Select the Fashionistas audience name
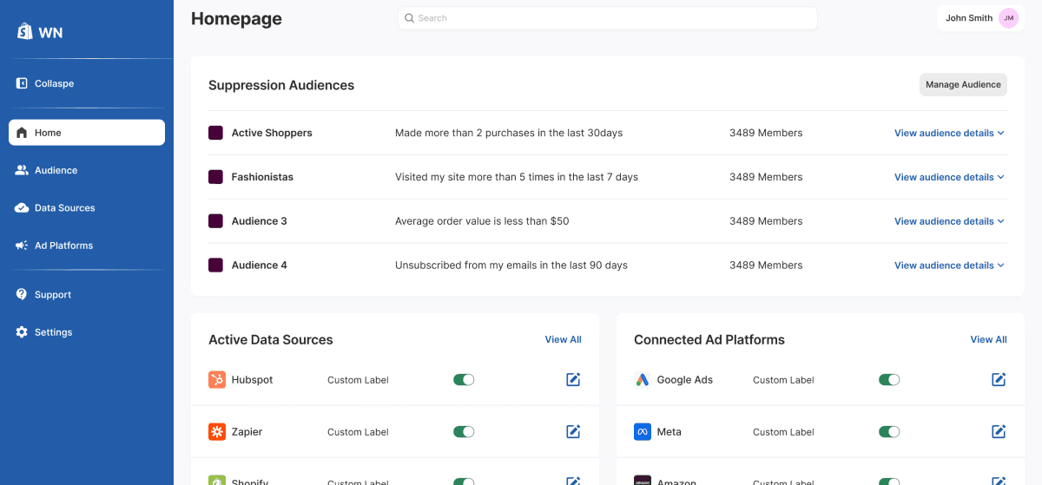 262,177
